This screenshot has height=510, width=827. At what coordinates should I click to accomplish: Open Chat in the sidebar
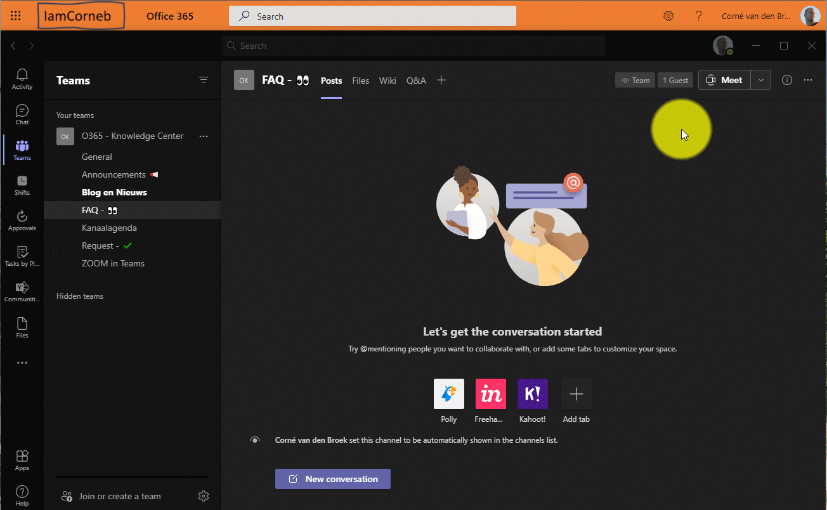coord(22,115)
